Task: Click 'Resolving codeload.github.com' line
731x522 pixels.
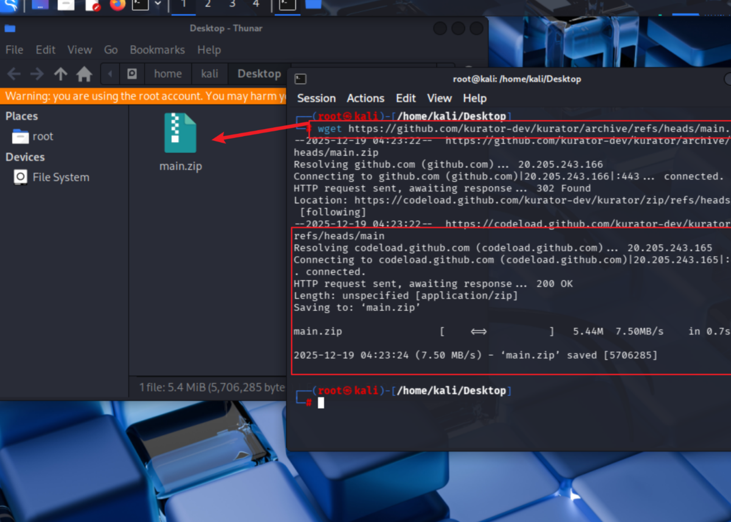Action: 502,248
